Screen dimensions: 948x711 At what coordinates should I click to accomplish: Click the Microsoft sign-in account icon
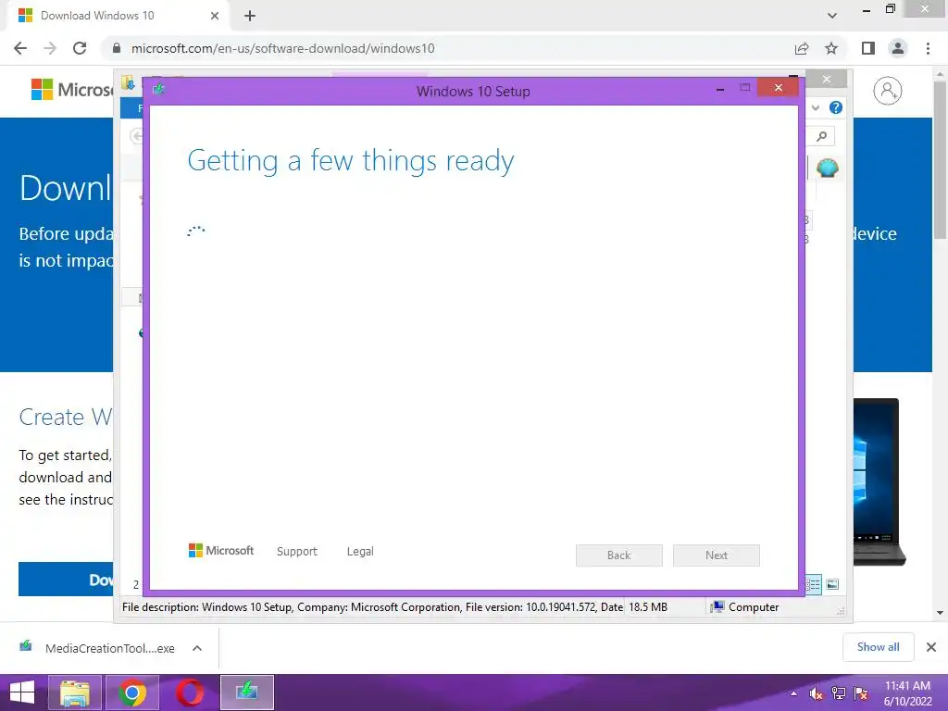click(887, 91)
